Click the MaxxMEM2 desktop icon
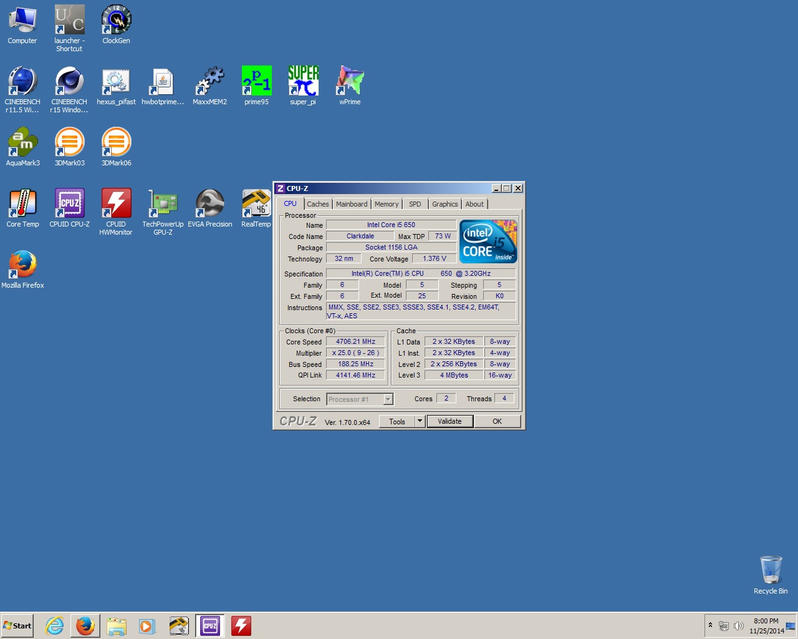Image resolution: width=798 pixels, height=639 pixels. pos(209,86)
